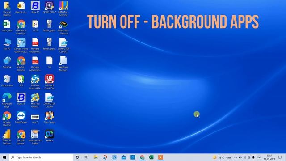Open the Mail app in taskbar
The image size is (286, 161).
tap(123, 157)
